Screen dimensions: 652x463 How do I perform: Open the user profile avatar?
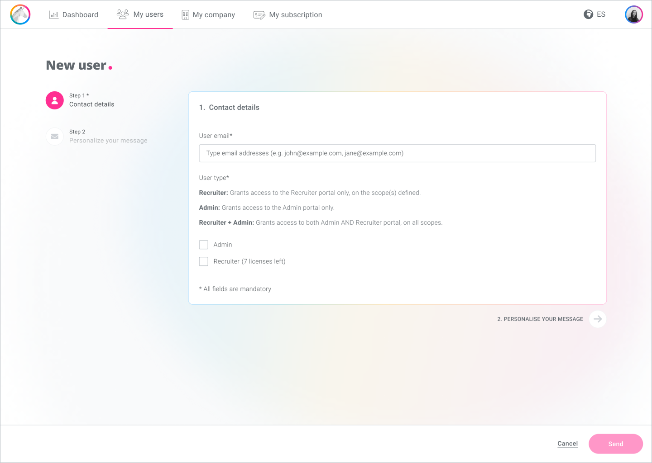(x=634, y=14)
